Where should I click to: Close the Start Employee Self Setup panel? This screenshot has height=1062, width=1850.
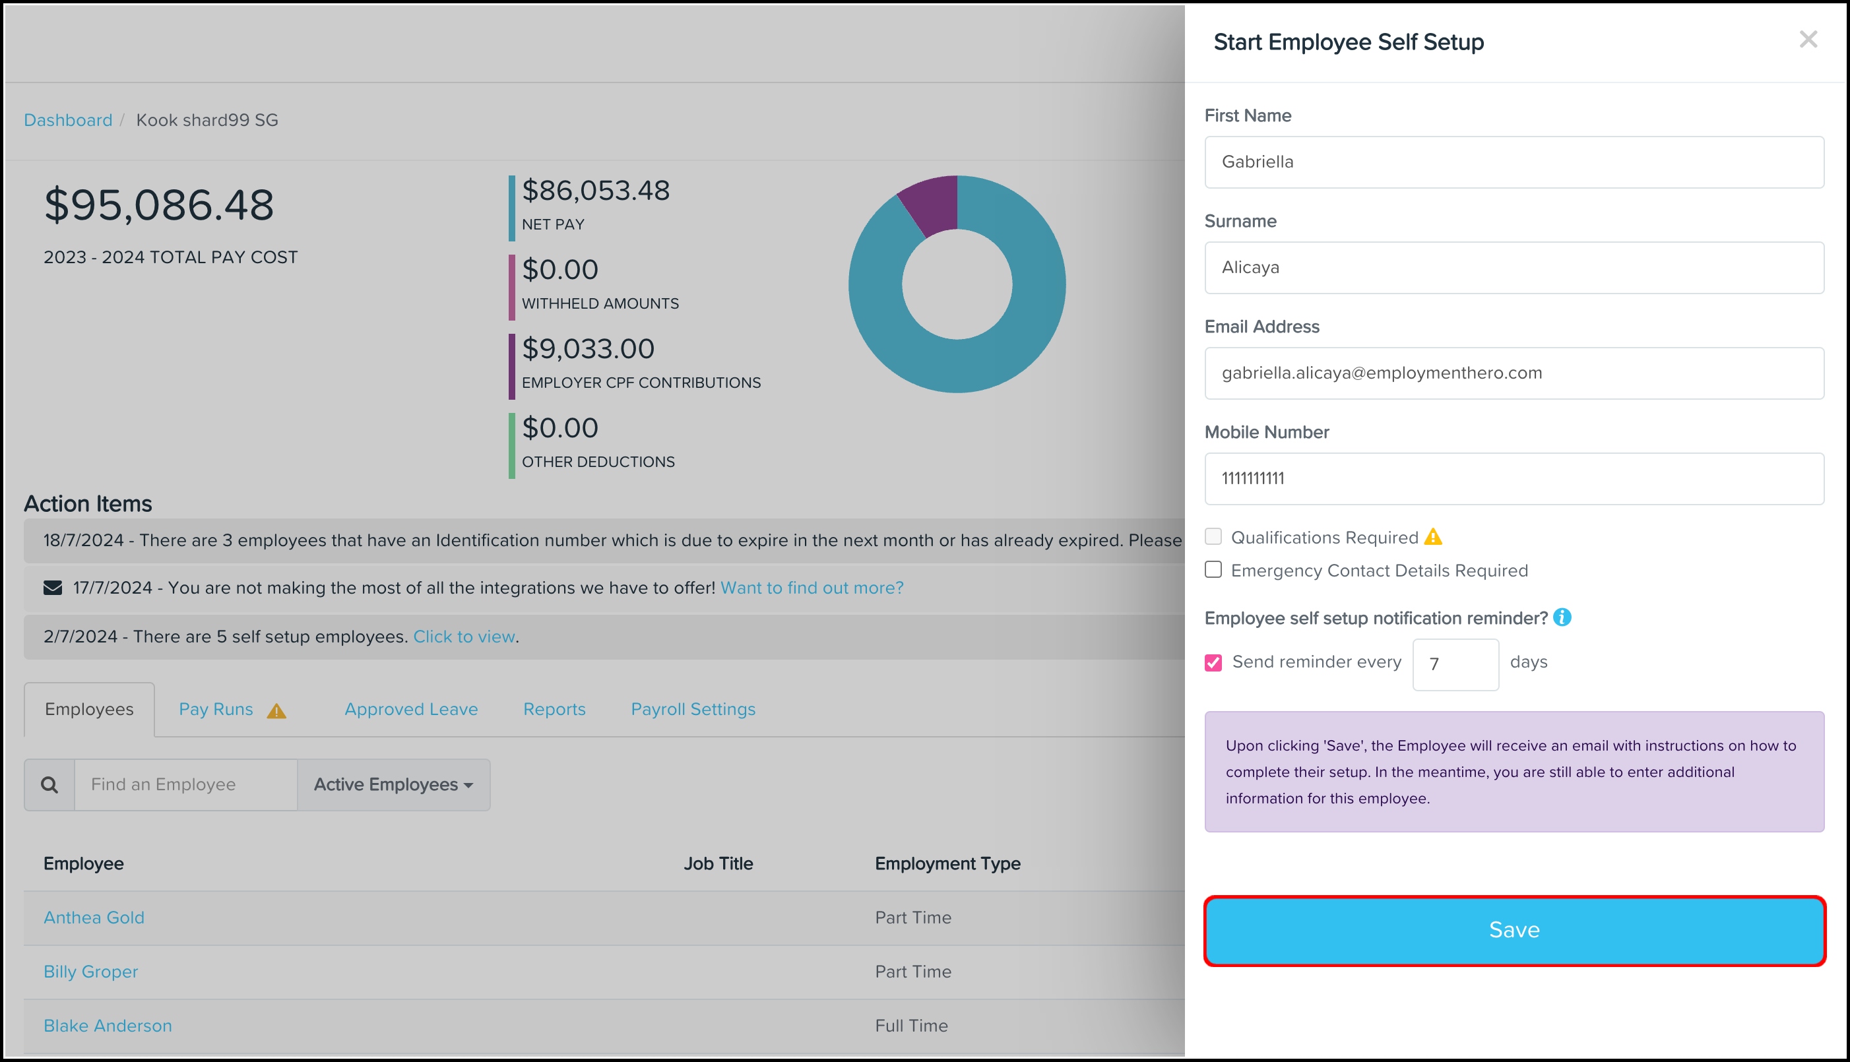coord(1808,40)
